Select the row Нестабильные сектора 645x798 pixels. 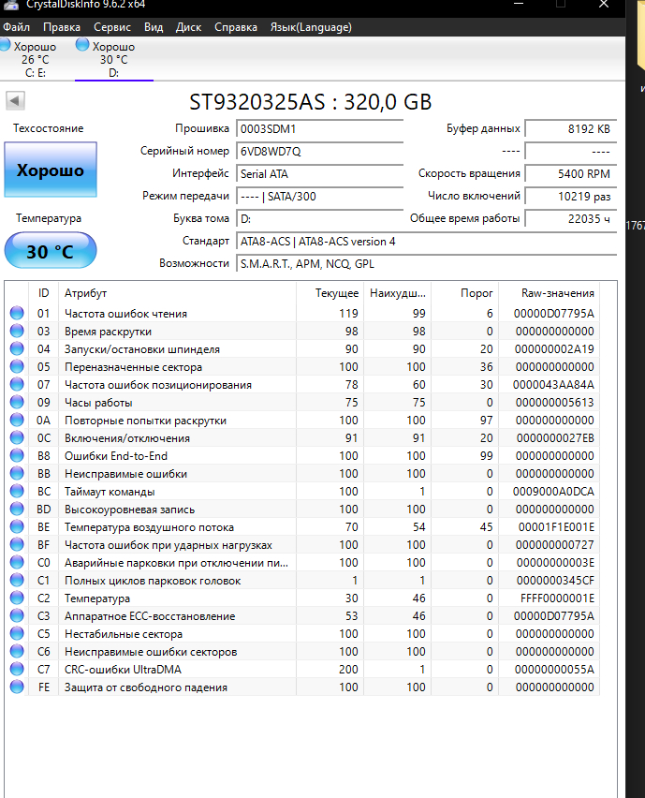302,633
